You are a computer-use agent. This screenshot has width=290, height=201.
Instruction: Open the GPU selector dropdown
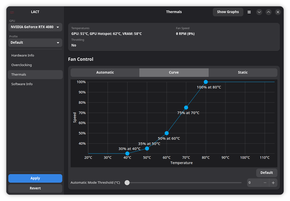pos(35,27)
